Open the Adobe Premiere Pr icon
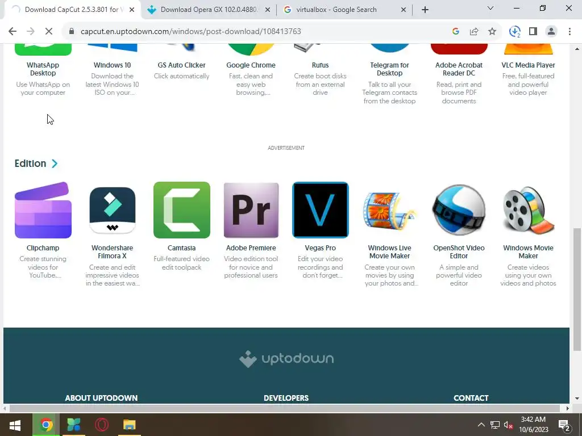 tap(251, 210)
